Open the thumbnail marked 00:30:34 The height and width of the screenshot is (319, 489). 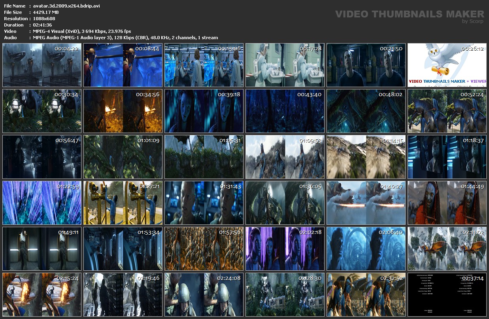coord(42,111)
